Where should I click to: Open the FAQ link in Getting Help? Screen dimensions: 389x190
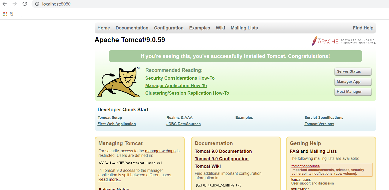point(294,151)
